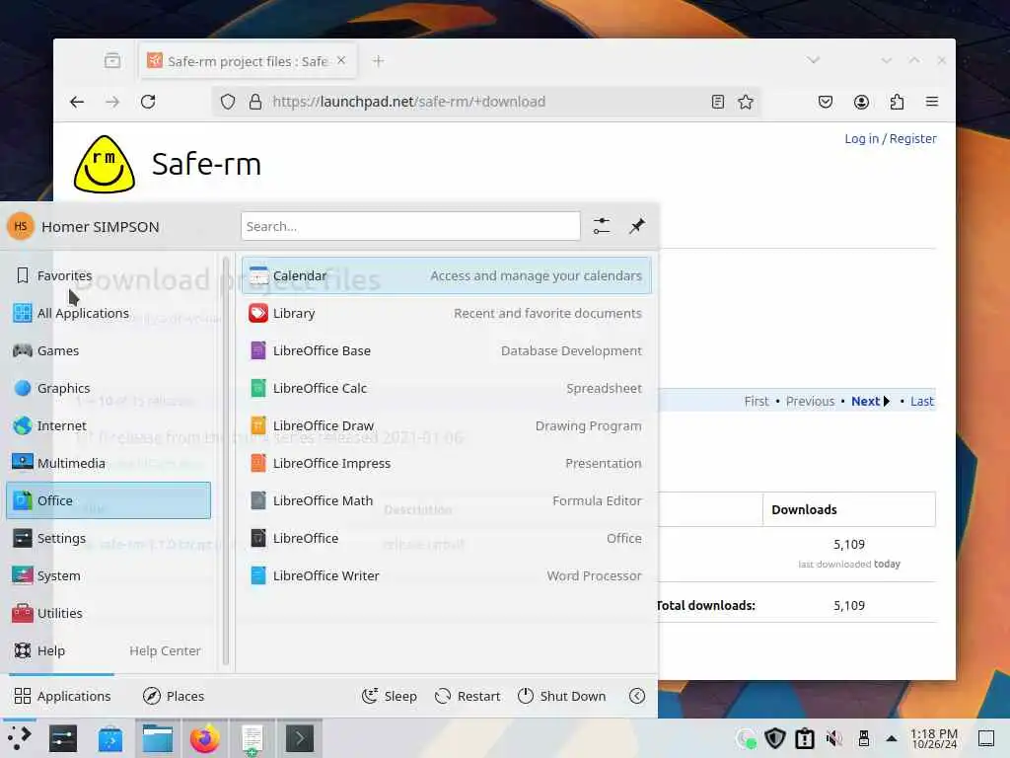Open KDE application launcher in taskbar

20,738
